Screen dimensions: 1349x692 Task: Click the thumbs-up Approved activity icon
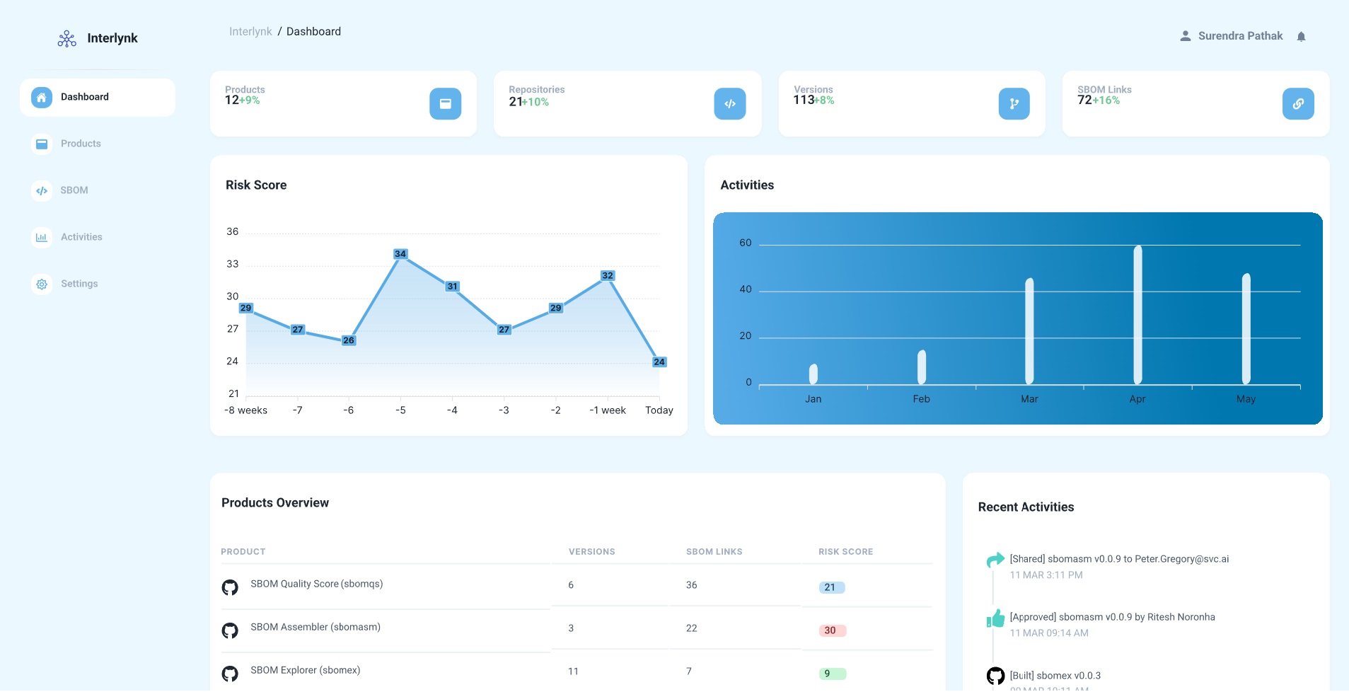pos(995,619)
